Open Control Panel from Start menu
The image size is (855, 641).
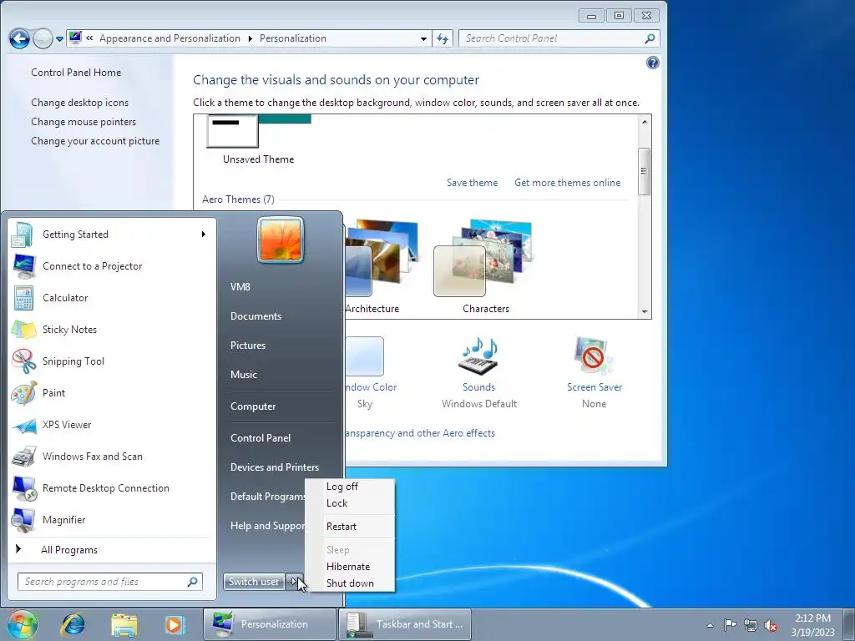(x=261, y=438)
